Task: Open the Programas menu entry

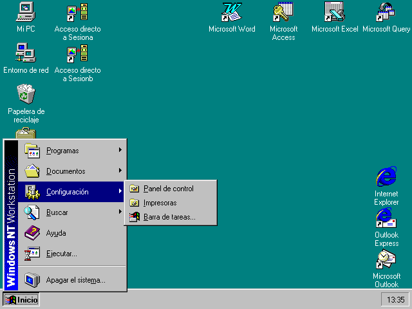Action: pyautogui.click(x=72, y=151)
